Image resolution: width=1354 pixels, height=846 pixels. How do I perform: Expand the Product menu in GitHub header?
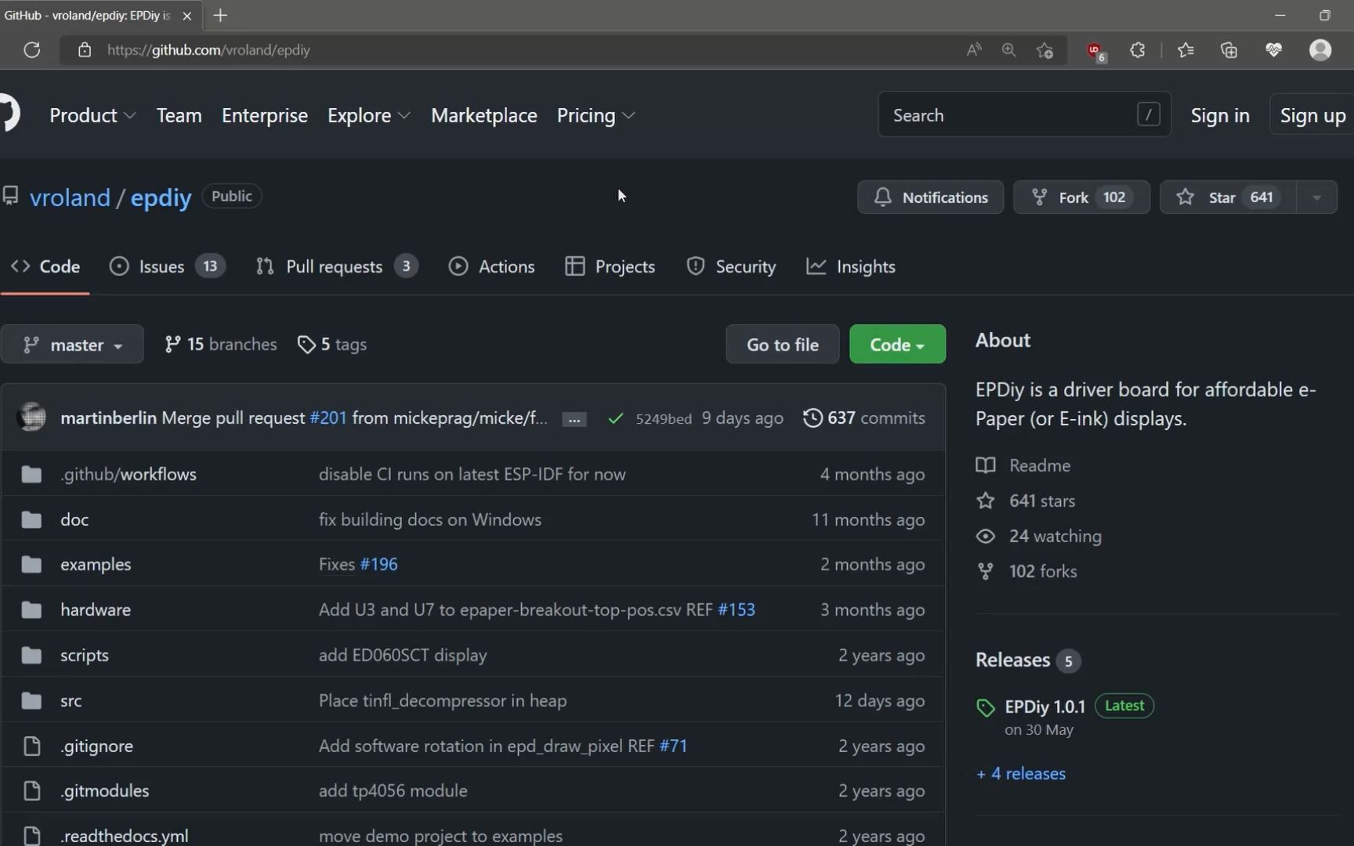point(92,115)
